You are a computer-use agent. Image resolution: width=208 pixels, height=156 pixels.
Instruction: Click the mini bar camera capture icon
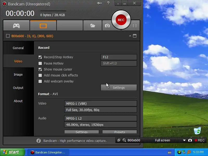point(190,140)
